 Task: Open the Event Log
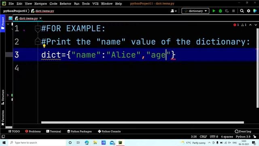point(243,131)
